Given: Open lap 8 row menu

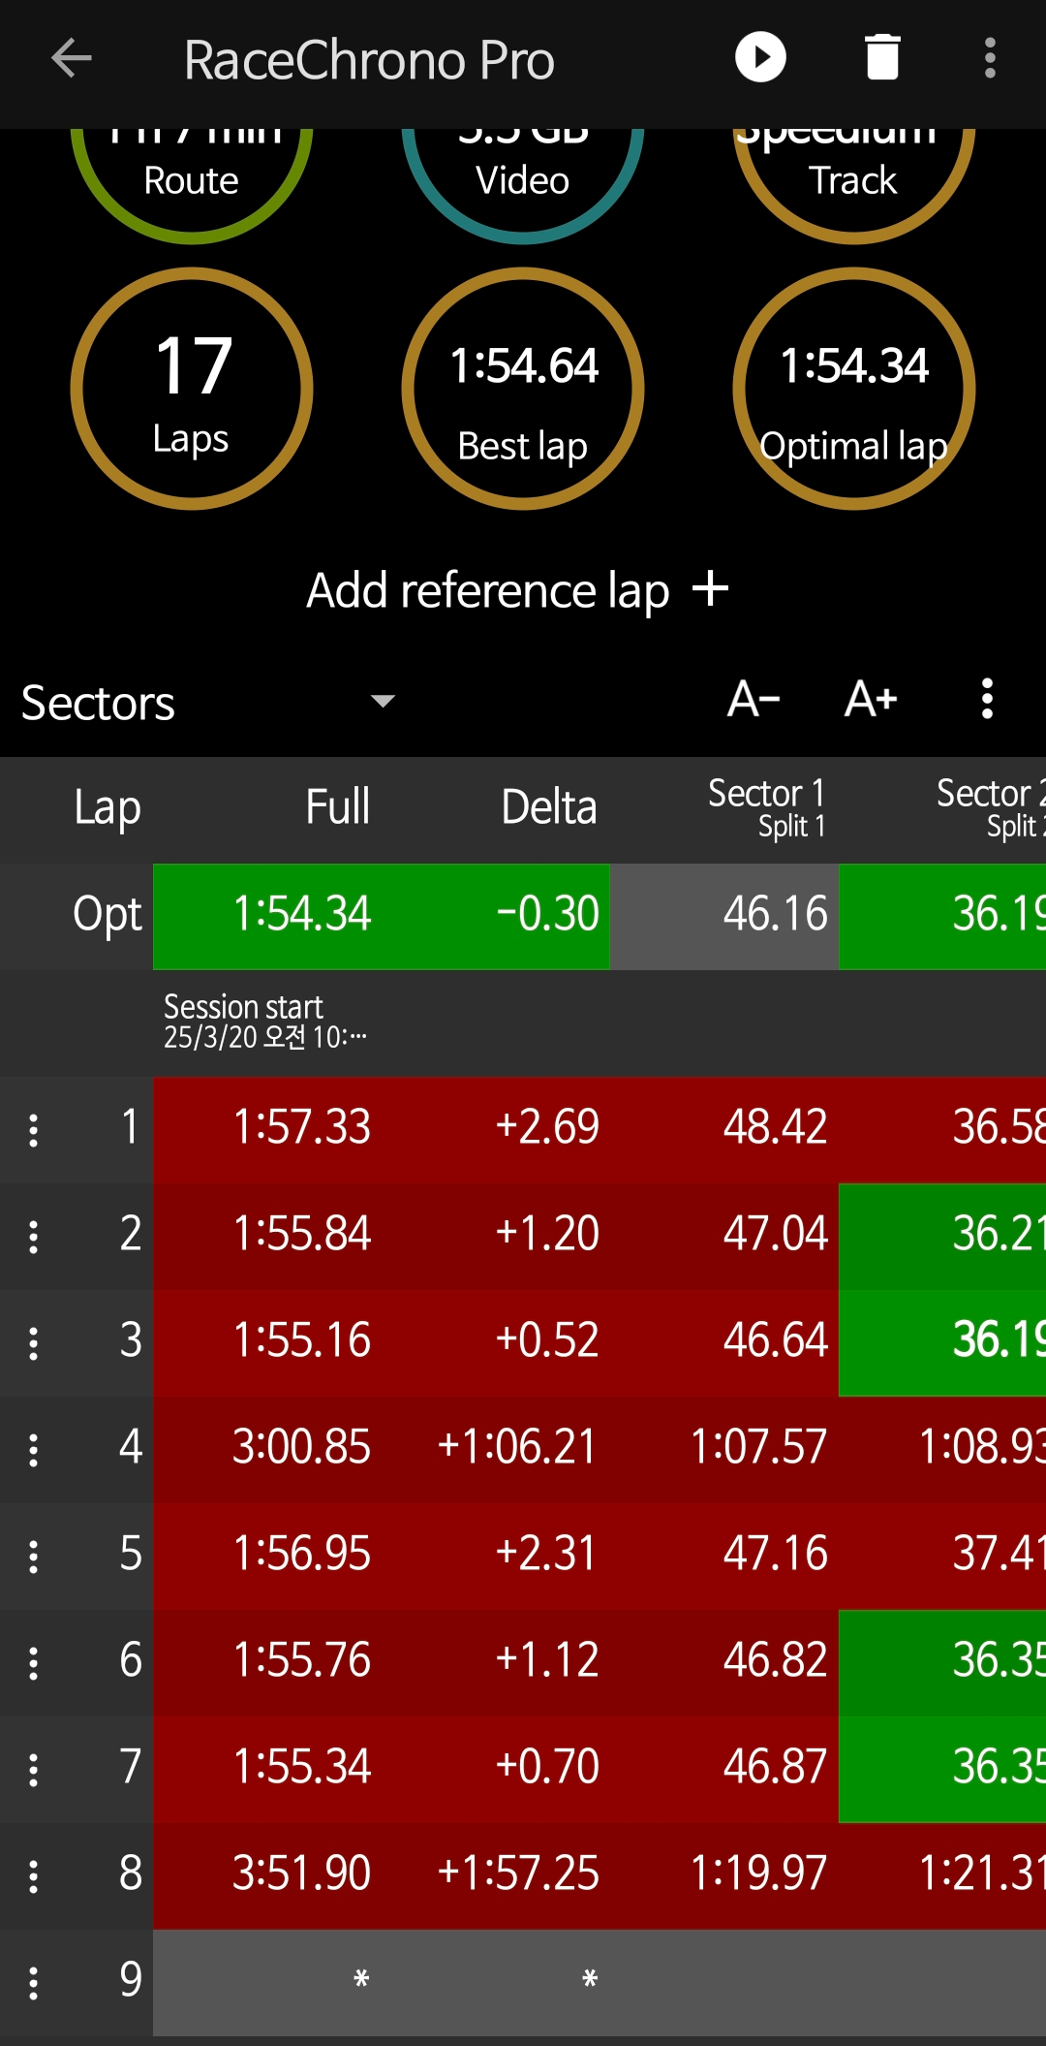Looking at the screenshot, I should pos(34,1876).
